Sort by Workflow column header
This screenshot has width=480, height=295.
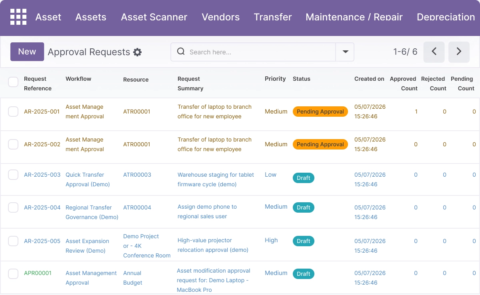[x=78, y=79]
